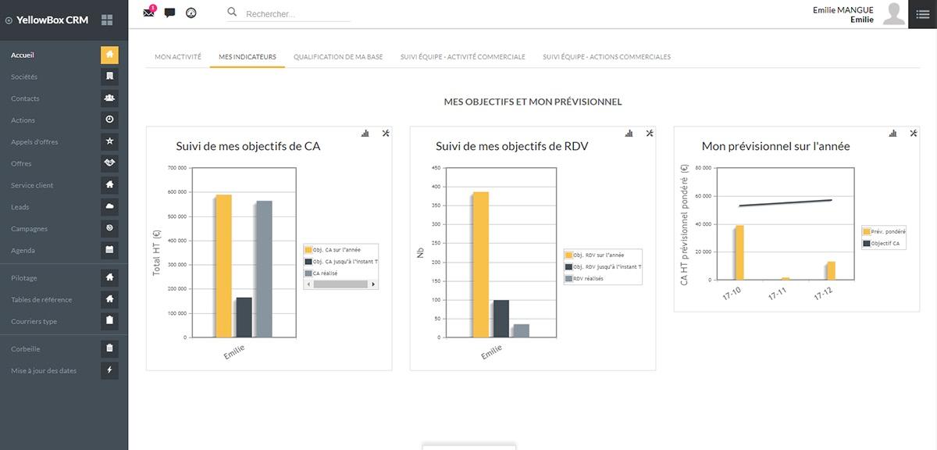Click the Tables de référence icon

coord(110,299)
